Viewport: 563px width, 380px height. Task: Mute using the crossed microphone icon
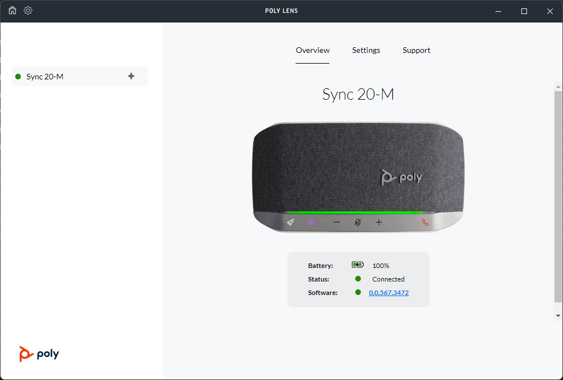point(358,222)
